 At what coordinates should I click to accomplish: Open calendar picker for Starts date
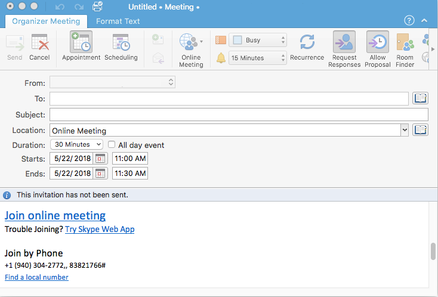[x=100, y=159]
